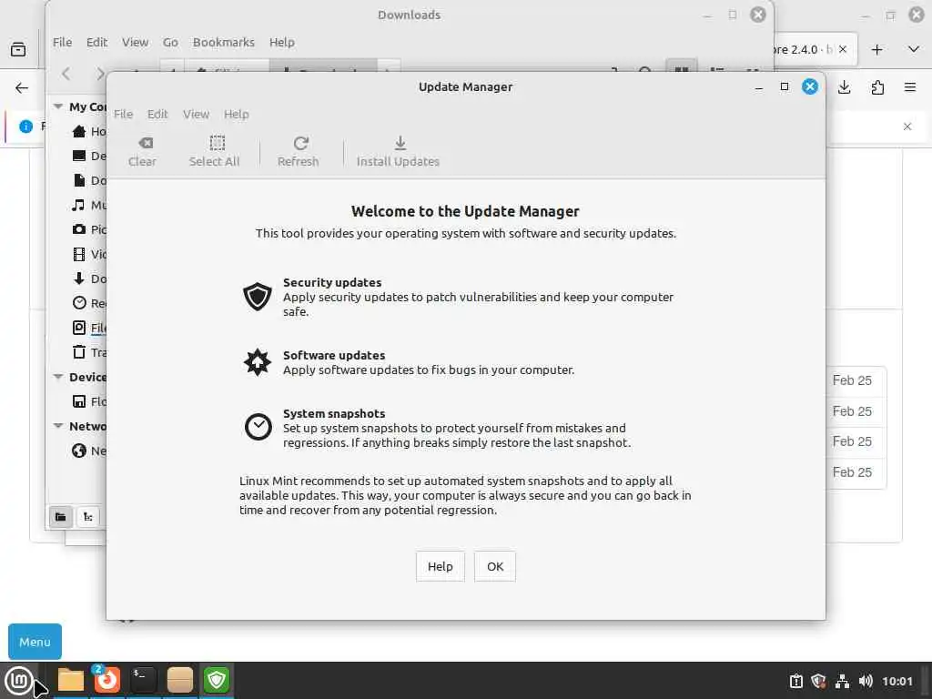The height and width of the screenshot is (699, 932).
Task: Open Update Manager's Edit menu
Action: (x=157, y=114)
